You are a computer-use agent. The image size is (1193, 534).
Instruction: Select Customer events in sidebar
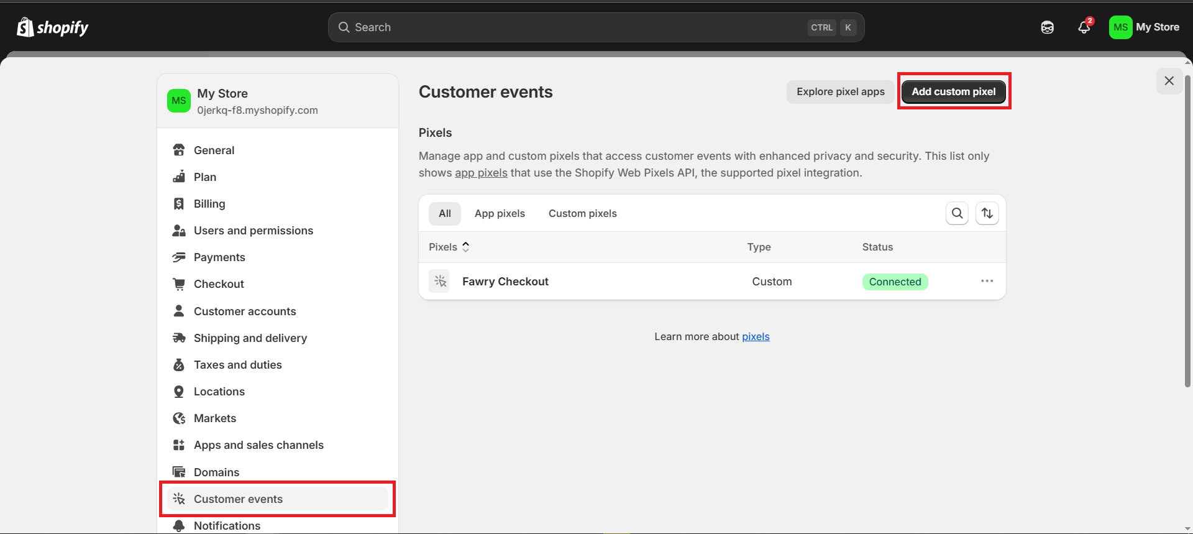[x=278, y=499]
